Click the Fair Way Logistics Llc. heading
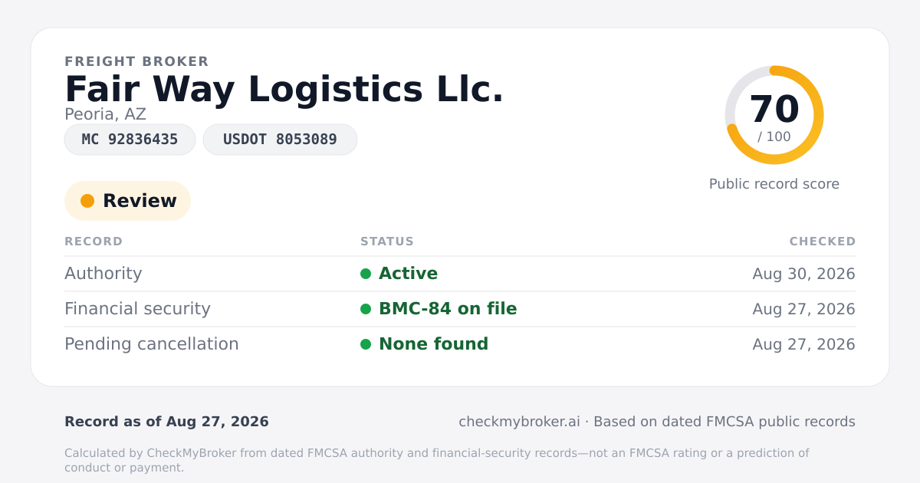 coord(284,89)
